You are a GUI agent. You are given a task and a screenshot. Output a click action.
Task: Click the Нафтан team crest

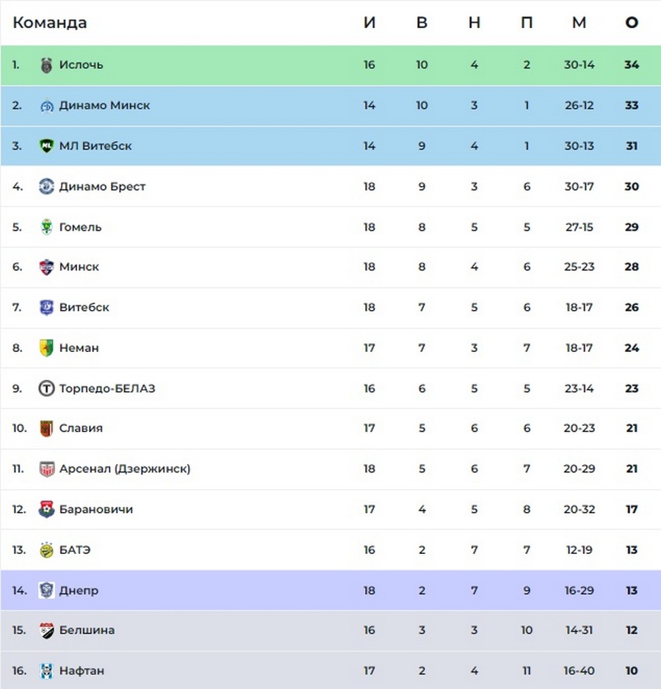46,671
